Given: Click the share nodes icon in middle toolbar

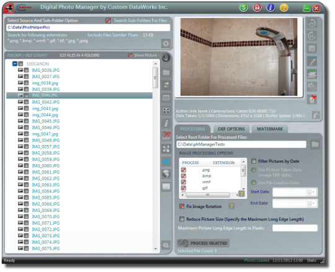Looking at the screenshot, I should pyautogui.click(x=166, y=149).
